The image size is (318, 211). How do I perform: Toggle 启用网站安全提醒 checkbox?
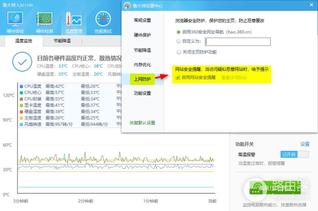pos(178,78)
